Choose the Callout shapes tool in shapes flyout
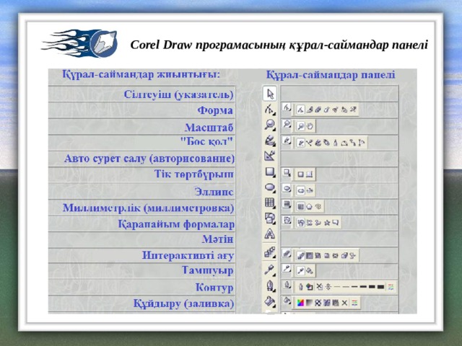 point(336,223)
